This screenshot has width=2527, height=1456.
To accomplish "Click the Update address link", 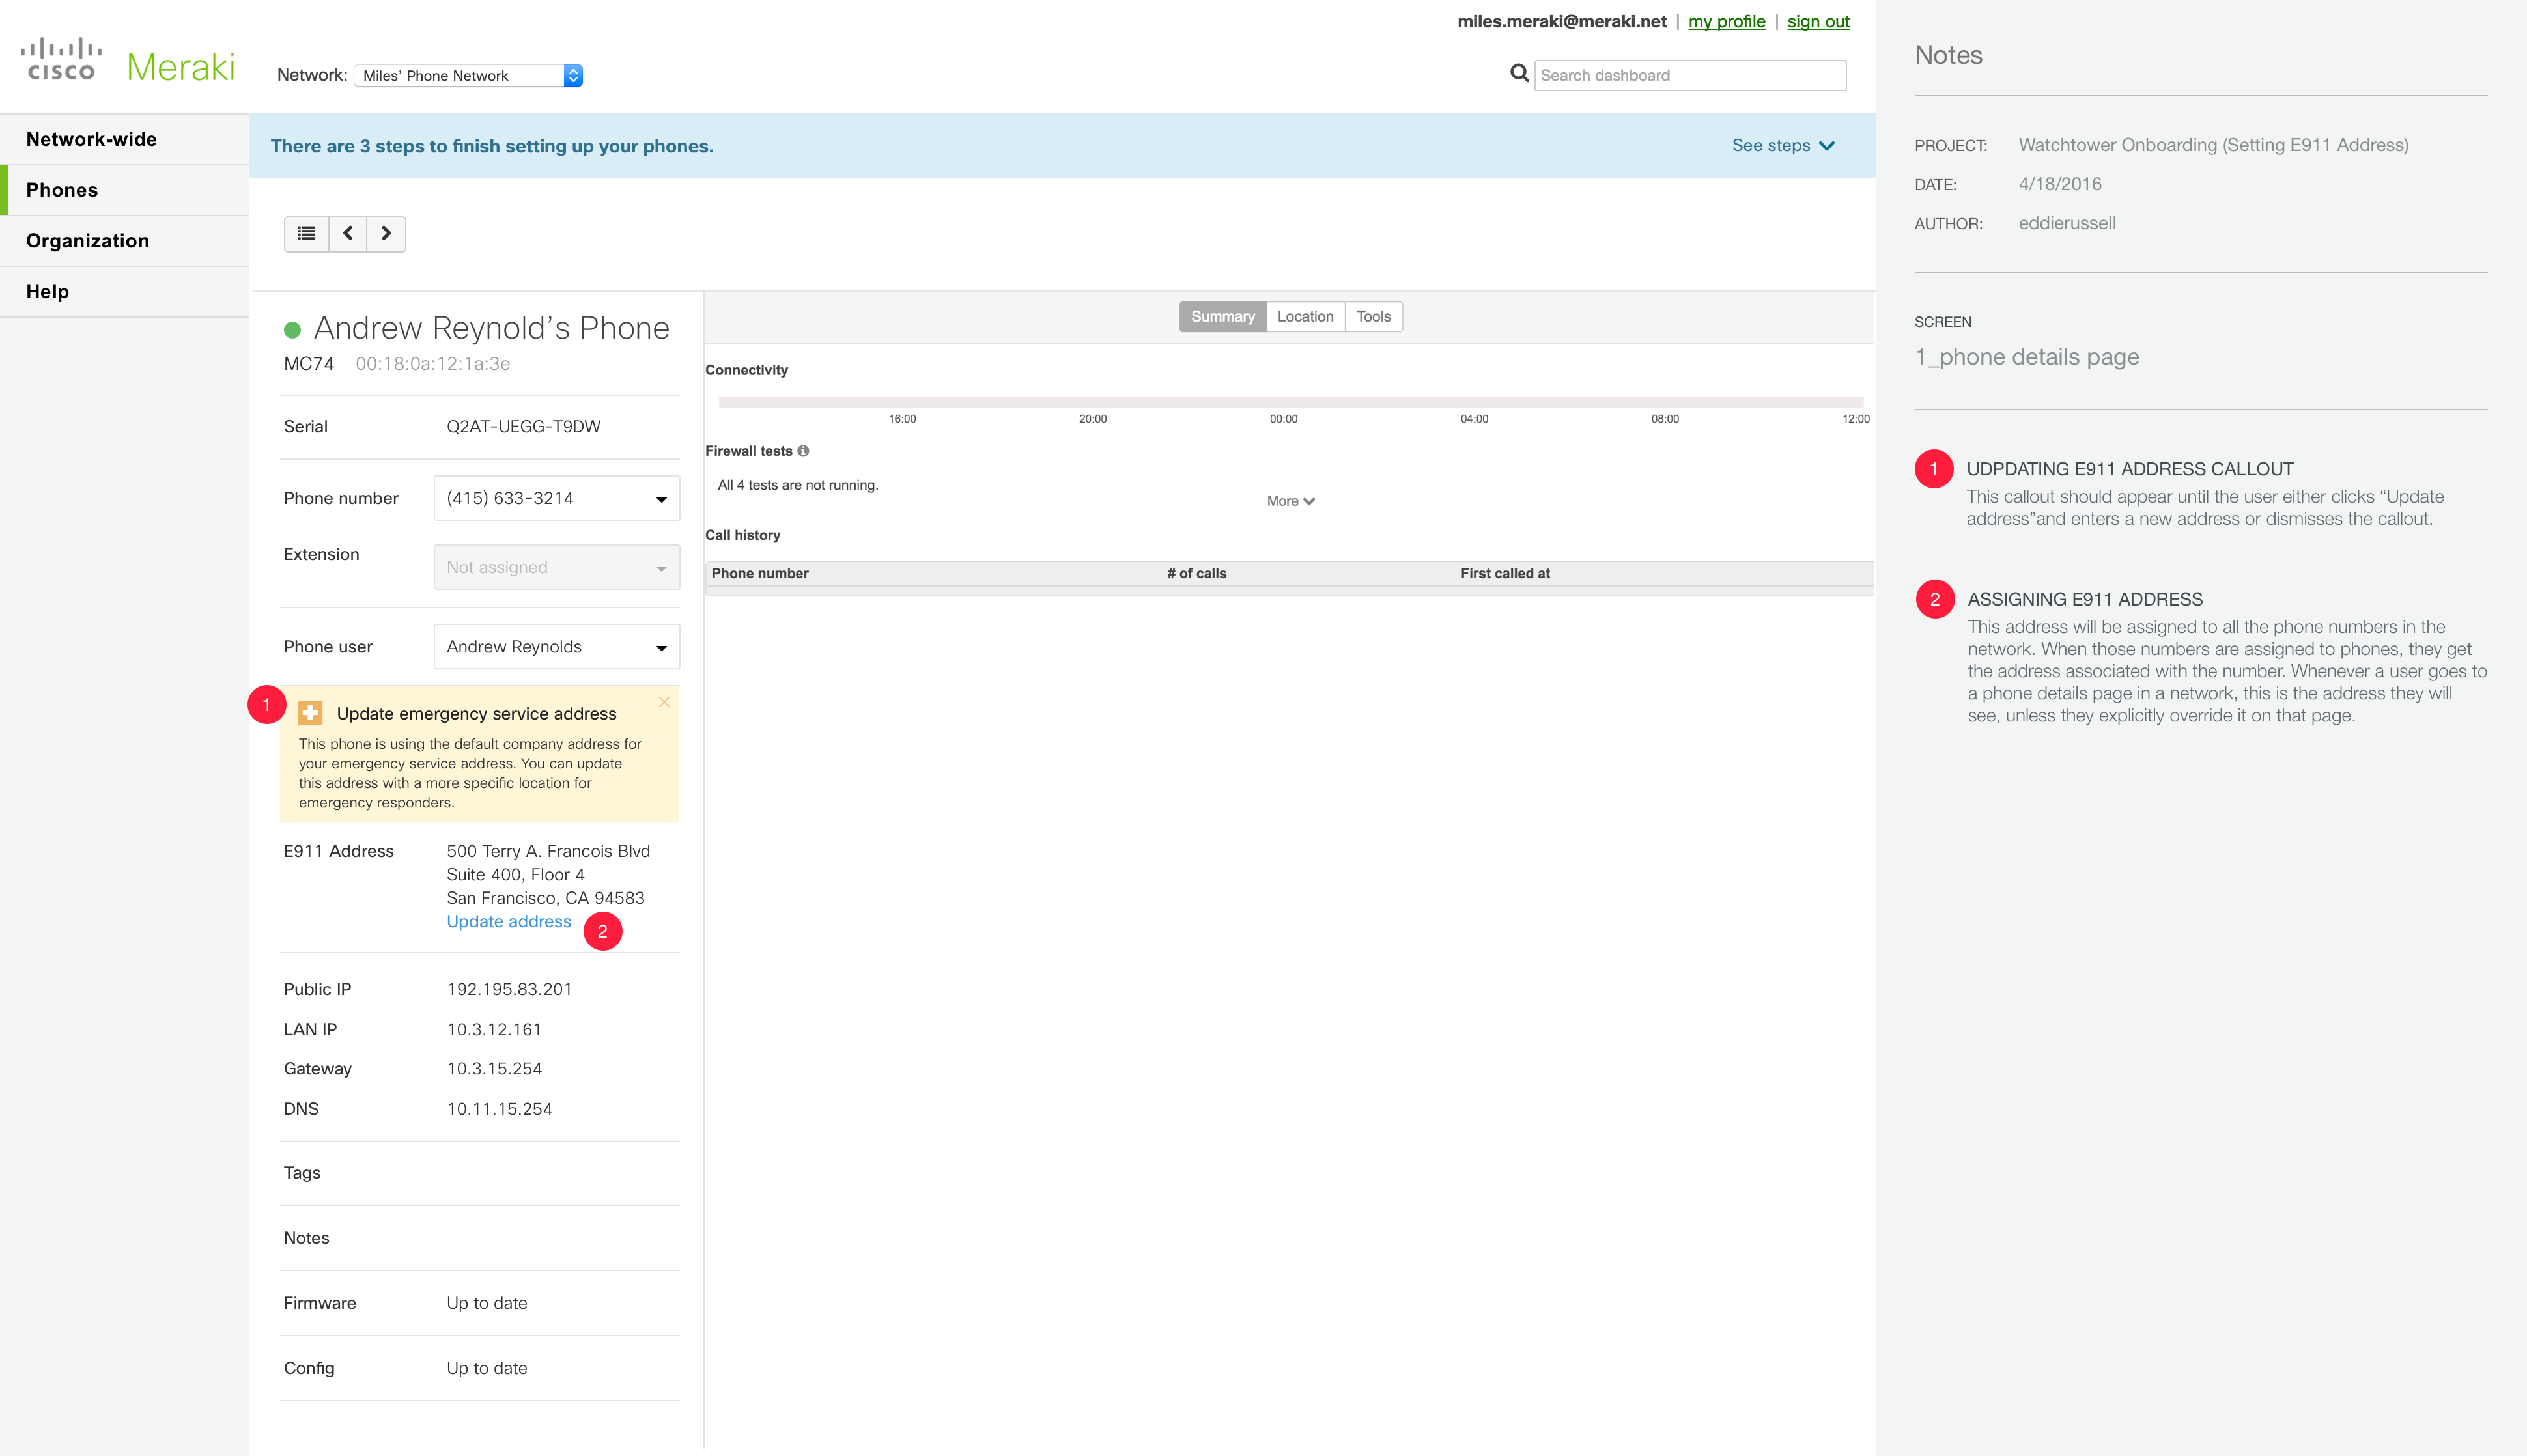I will 508,921.
